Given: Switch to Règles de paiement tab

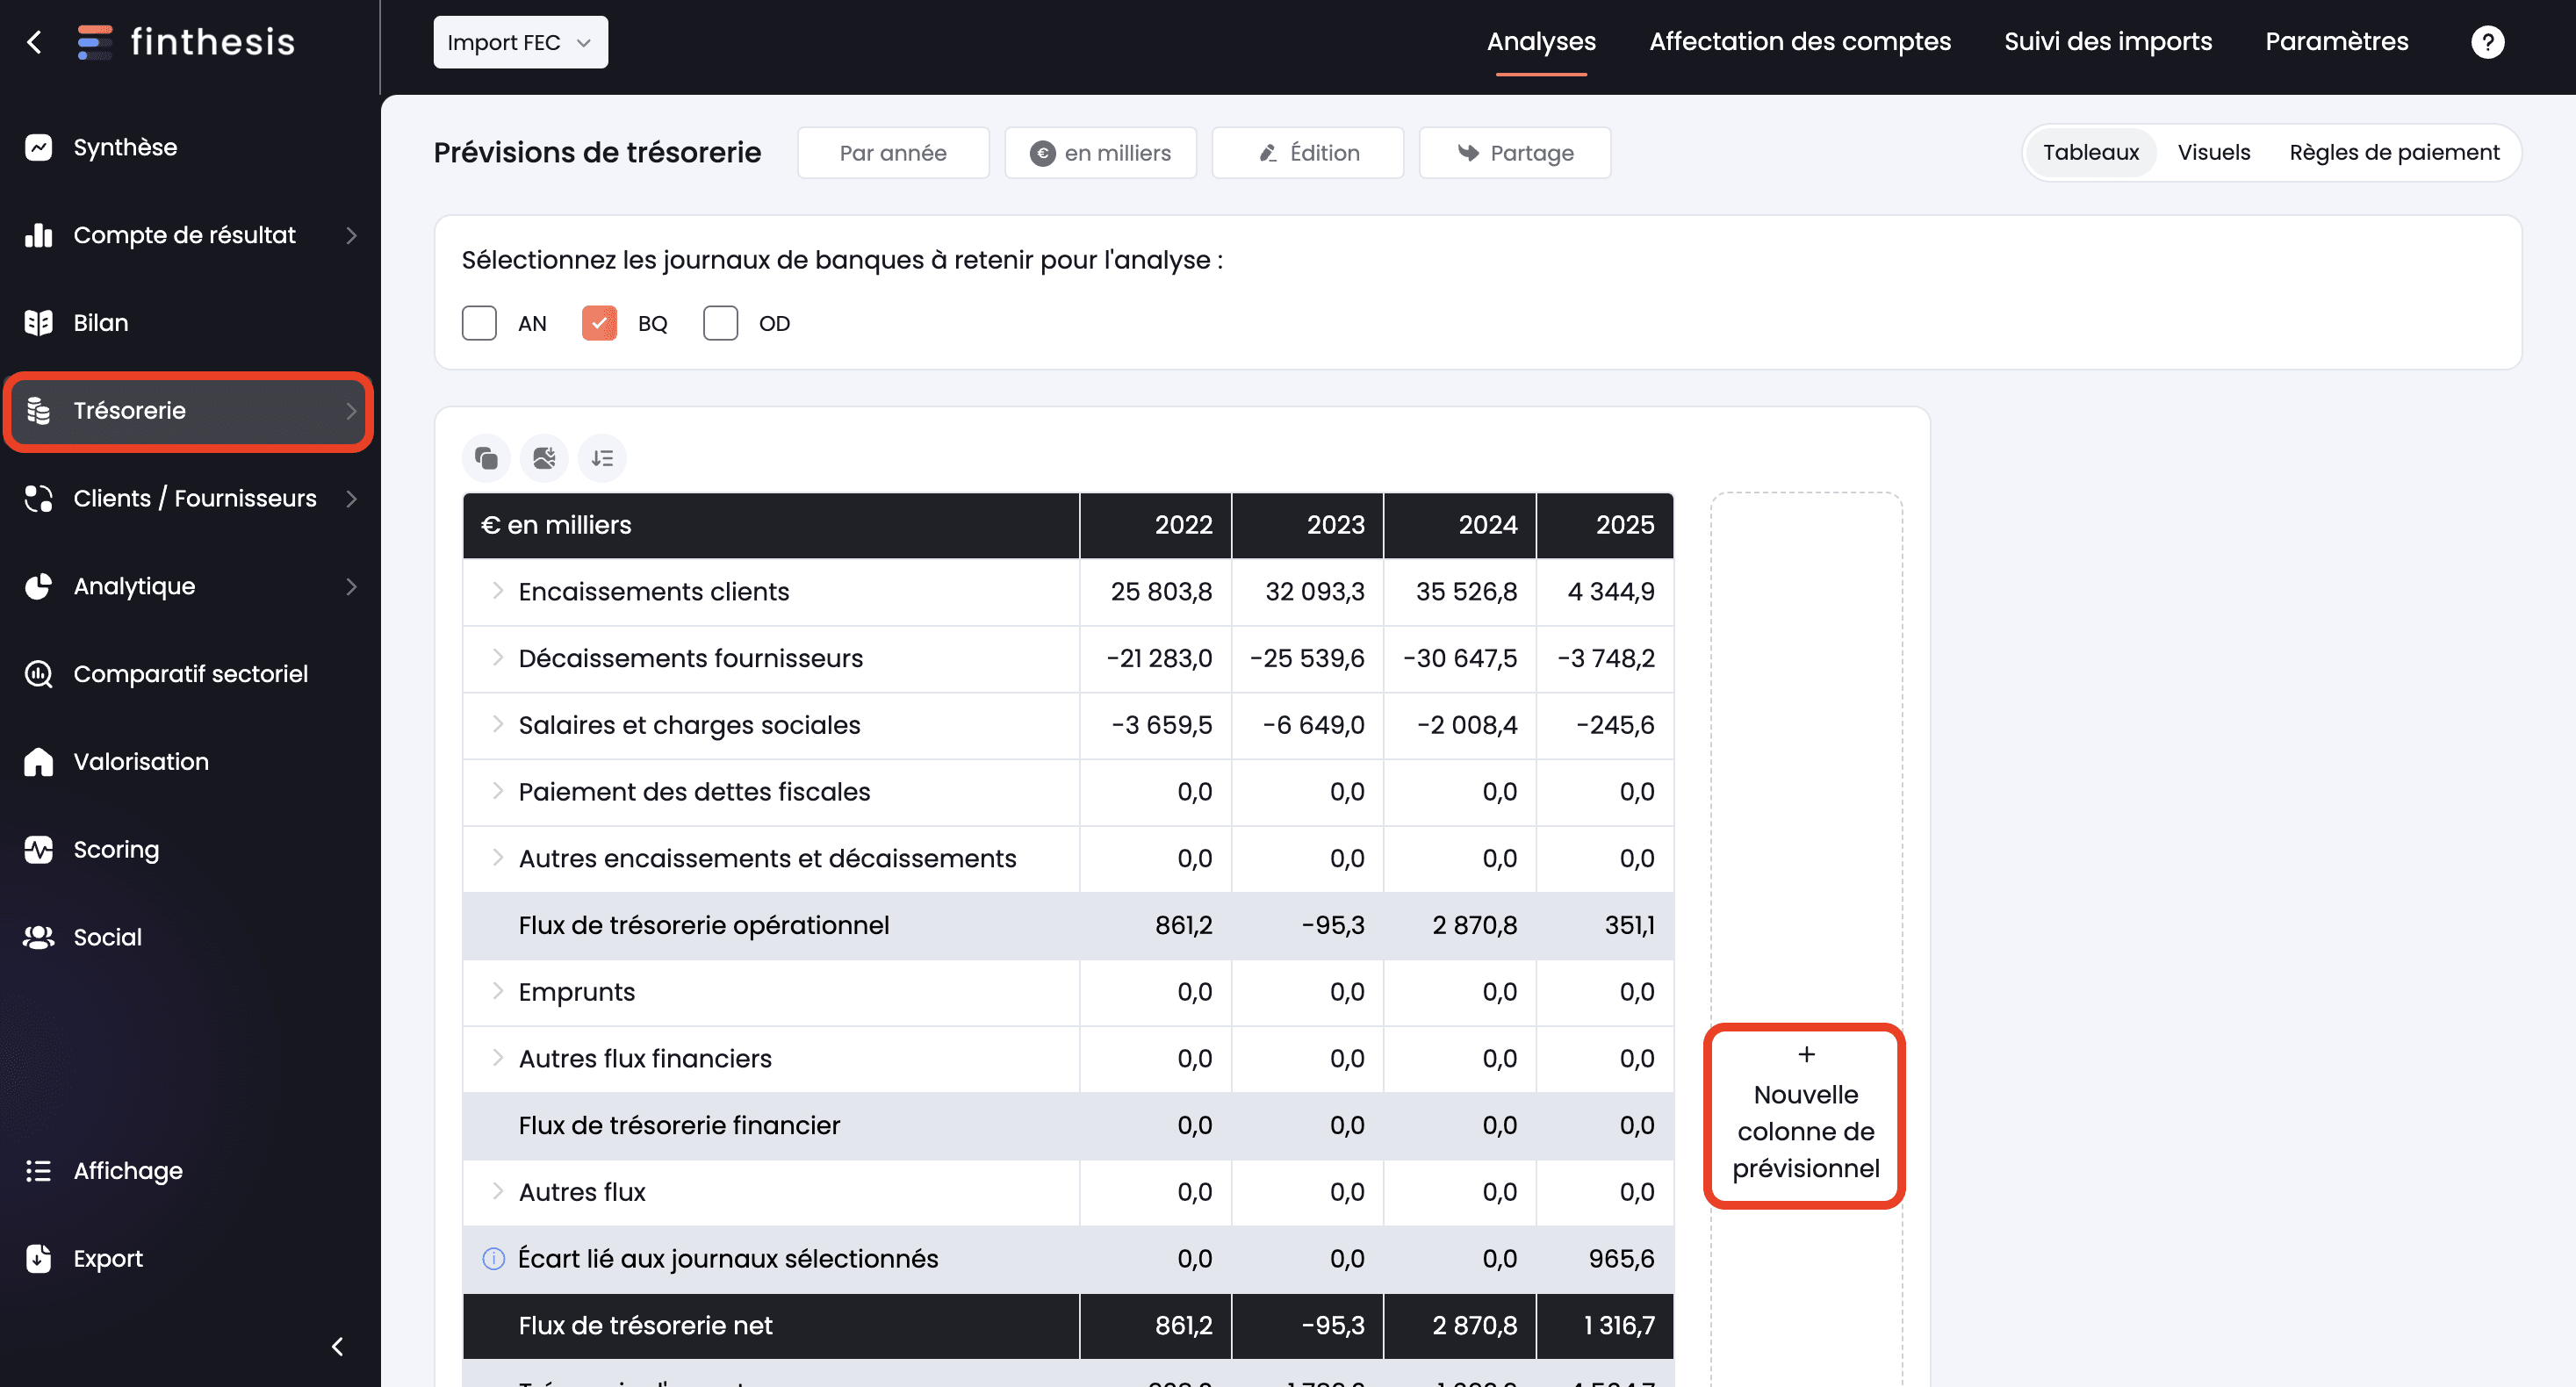Looking at the screenshot, I should pos(2394,153).
